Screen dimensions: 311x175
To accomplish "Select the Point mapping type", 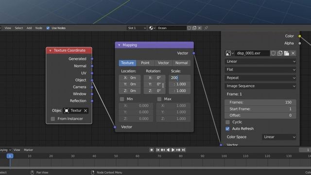I will [145, 63].
